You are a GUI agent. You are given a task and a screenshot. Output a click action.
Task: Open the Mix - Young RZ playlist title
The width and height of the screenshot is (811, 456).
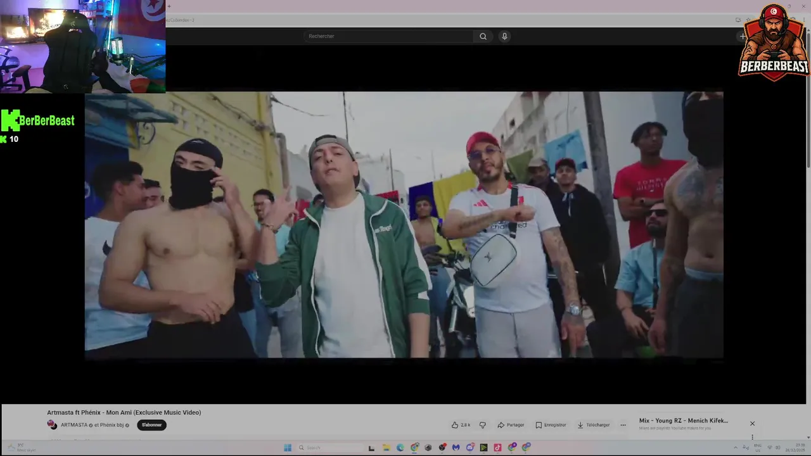pyautogui.click(x=683, y=421)
